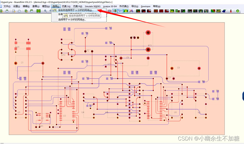
Task: Select the U10 component label on board
Action: tap(63, 55)
